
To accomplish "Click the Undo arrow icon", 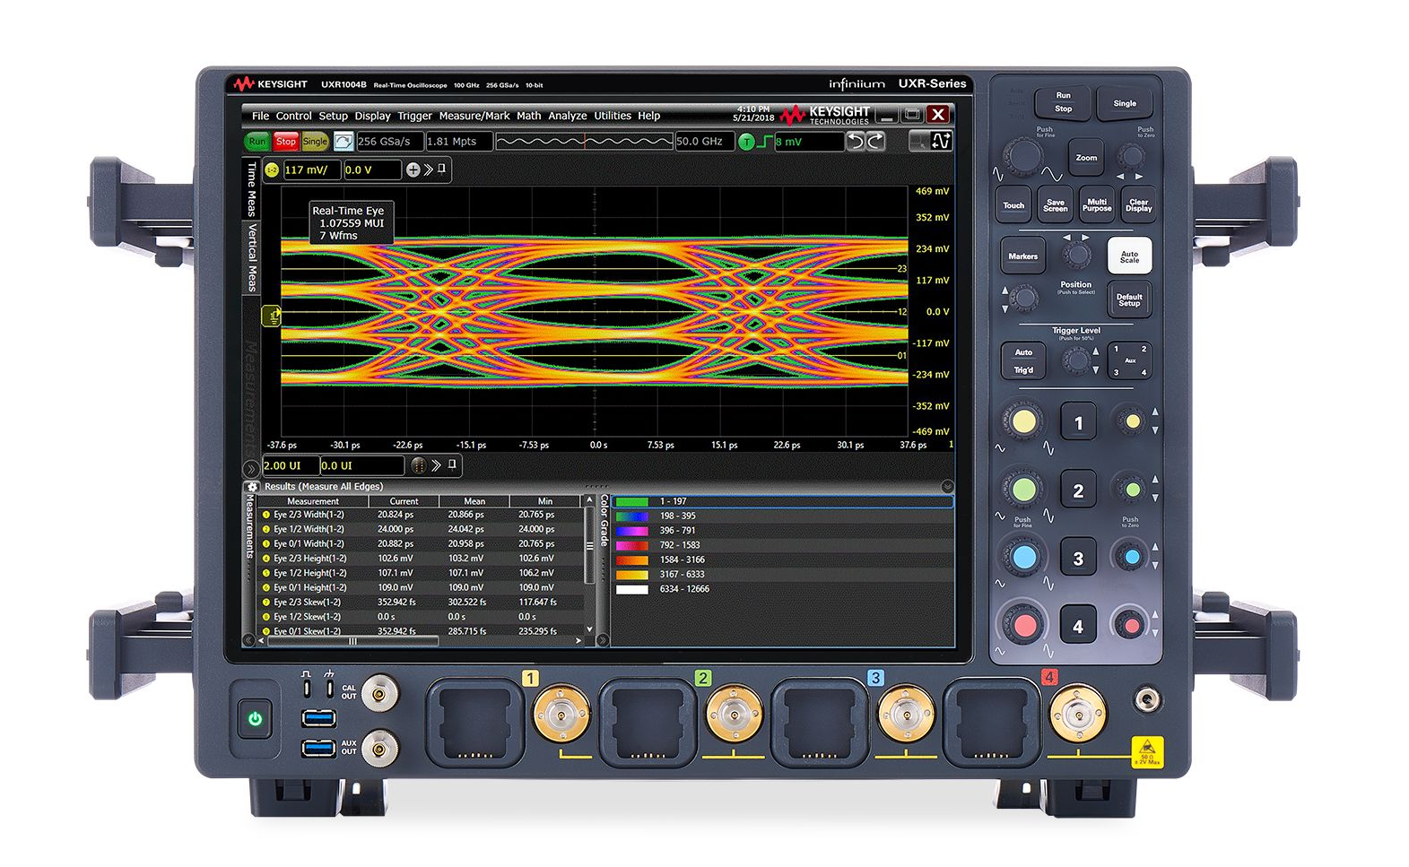I will pyautogui.click(x=857, y=141).
